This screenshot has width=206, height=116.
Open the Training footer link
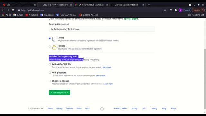coord(154,109)
